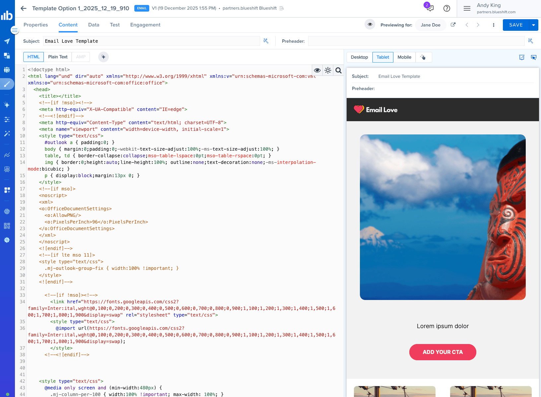The height and width of the screenshot is (397, 541).
Task: Open the Jane Doe preview user selector
Action: point(431,25)
